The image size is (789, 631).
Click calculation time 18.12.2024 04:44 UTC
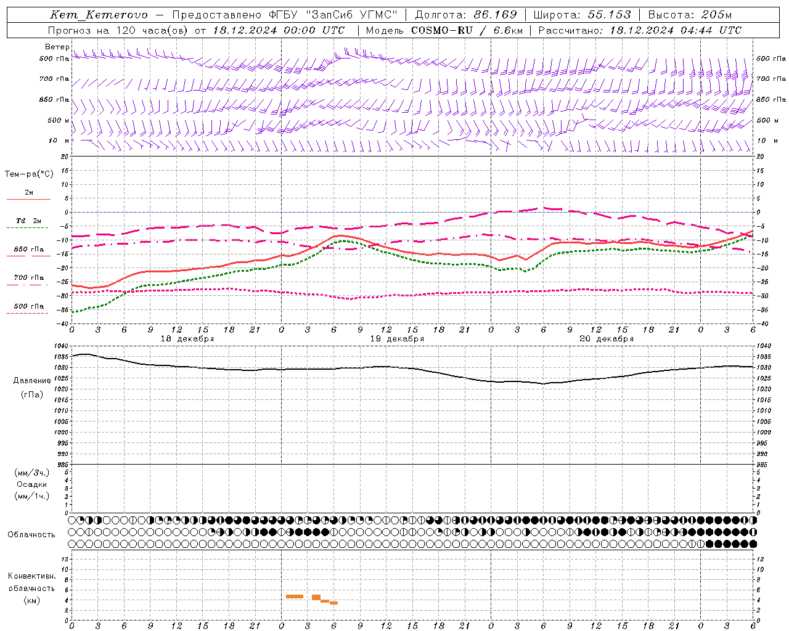[676, 30]
